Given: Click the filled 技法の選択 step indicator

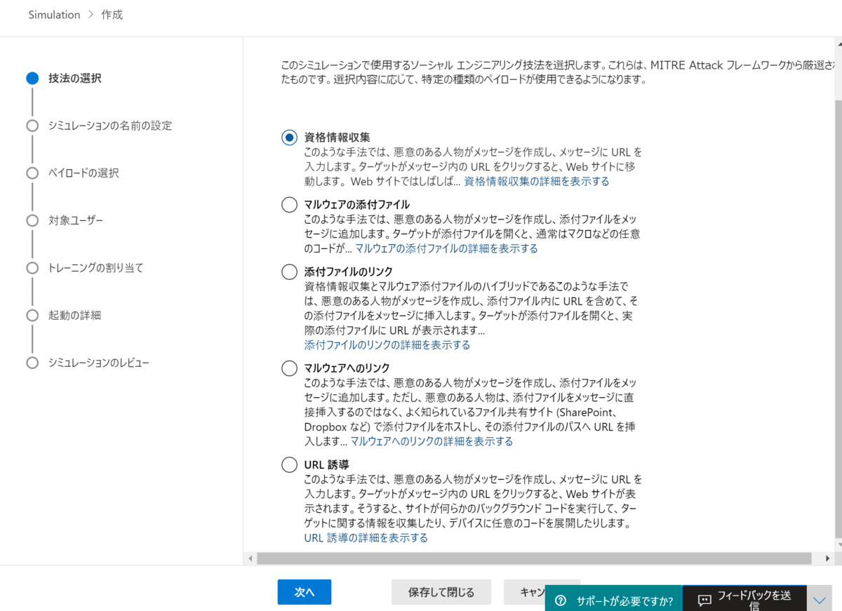Looking at the screenshot, I should point(32,78).
